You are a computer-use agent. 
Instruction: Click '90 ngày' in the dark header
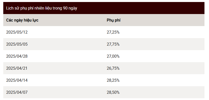click(x=70, y=8)
